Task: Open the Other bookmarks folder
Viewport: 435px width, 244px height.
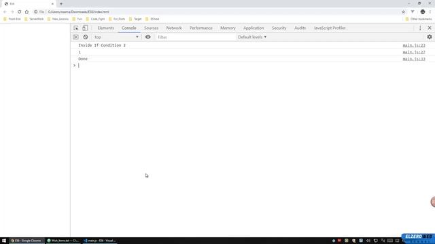Action: [x=419, y=19]
